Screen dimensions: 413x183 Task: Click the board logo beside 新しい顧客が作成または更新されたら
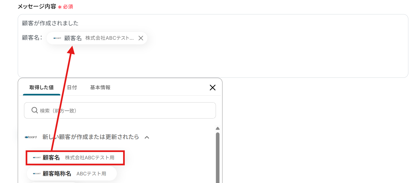tap(31, 137)
